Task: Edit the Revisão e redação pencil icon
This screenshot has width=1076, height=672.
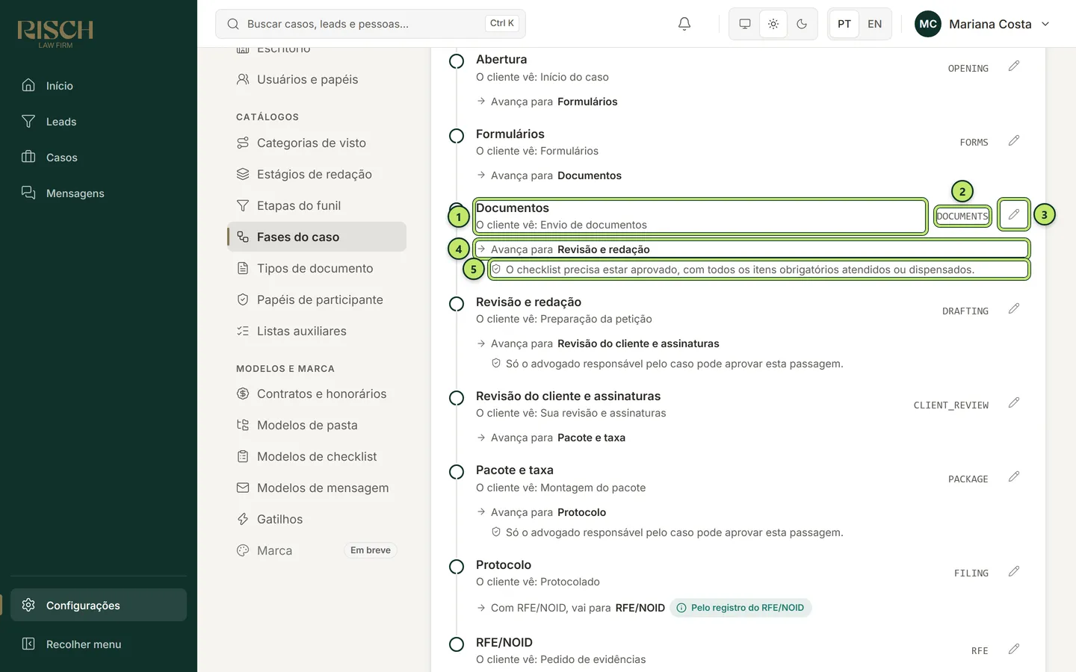Action: pos(1014,308)
